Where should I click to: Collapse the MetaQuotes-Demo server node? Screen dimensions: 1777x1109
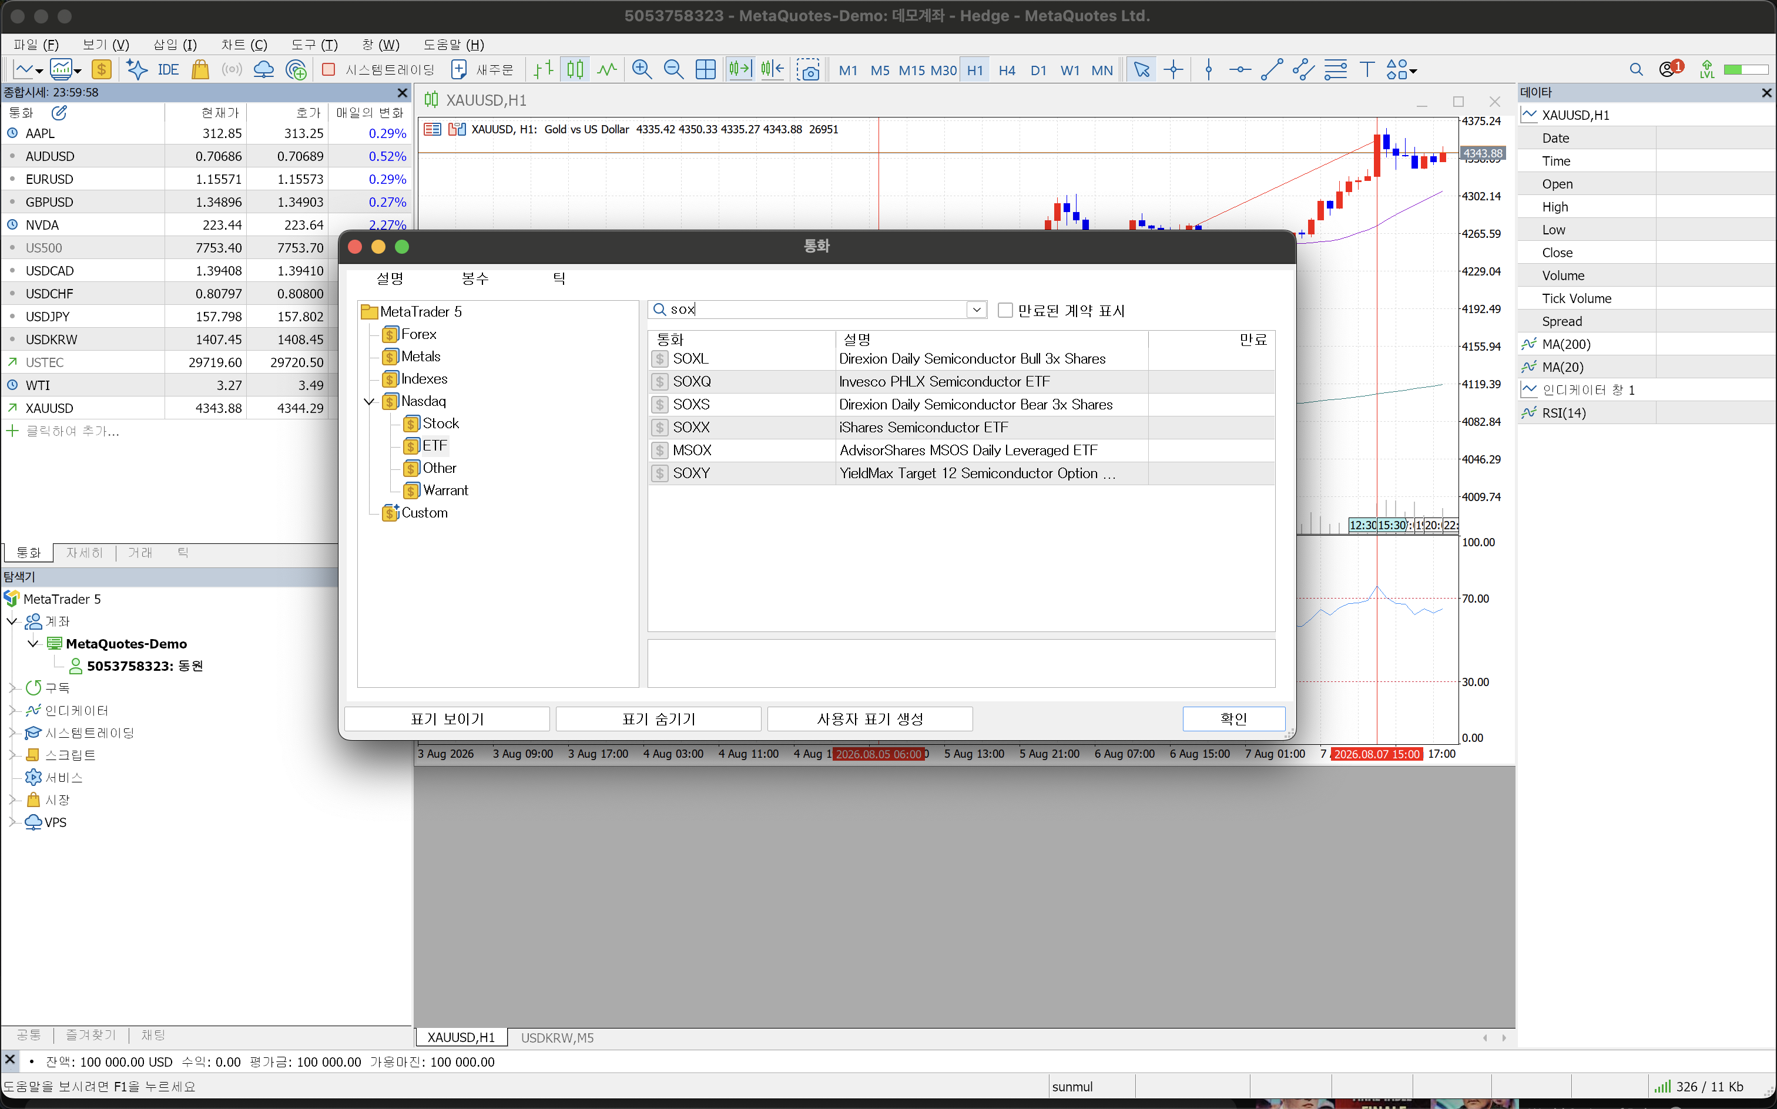click(x=33, y=643)
